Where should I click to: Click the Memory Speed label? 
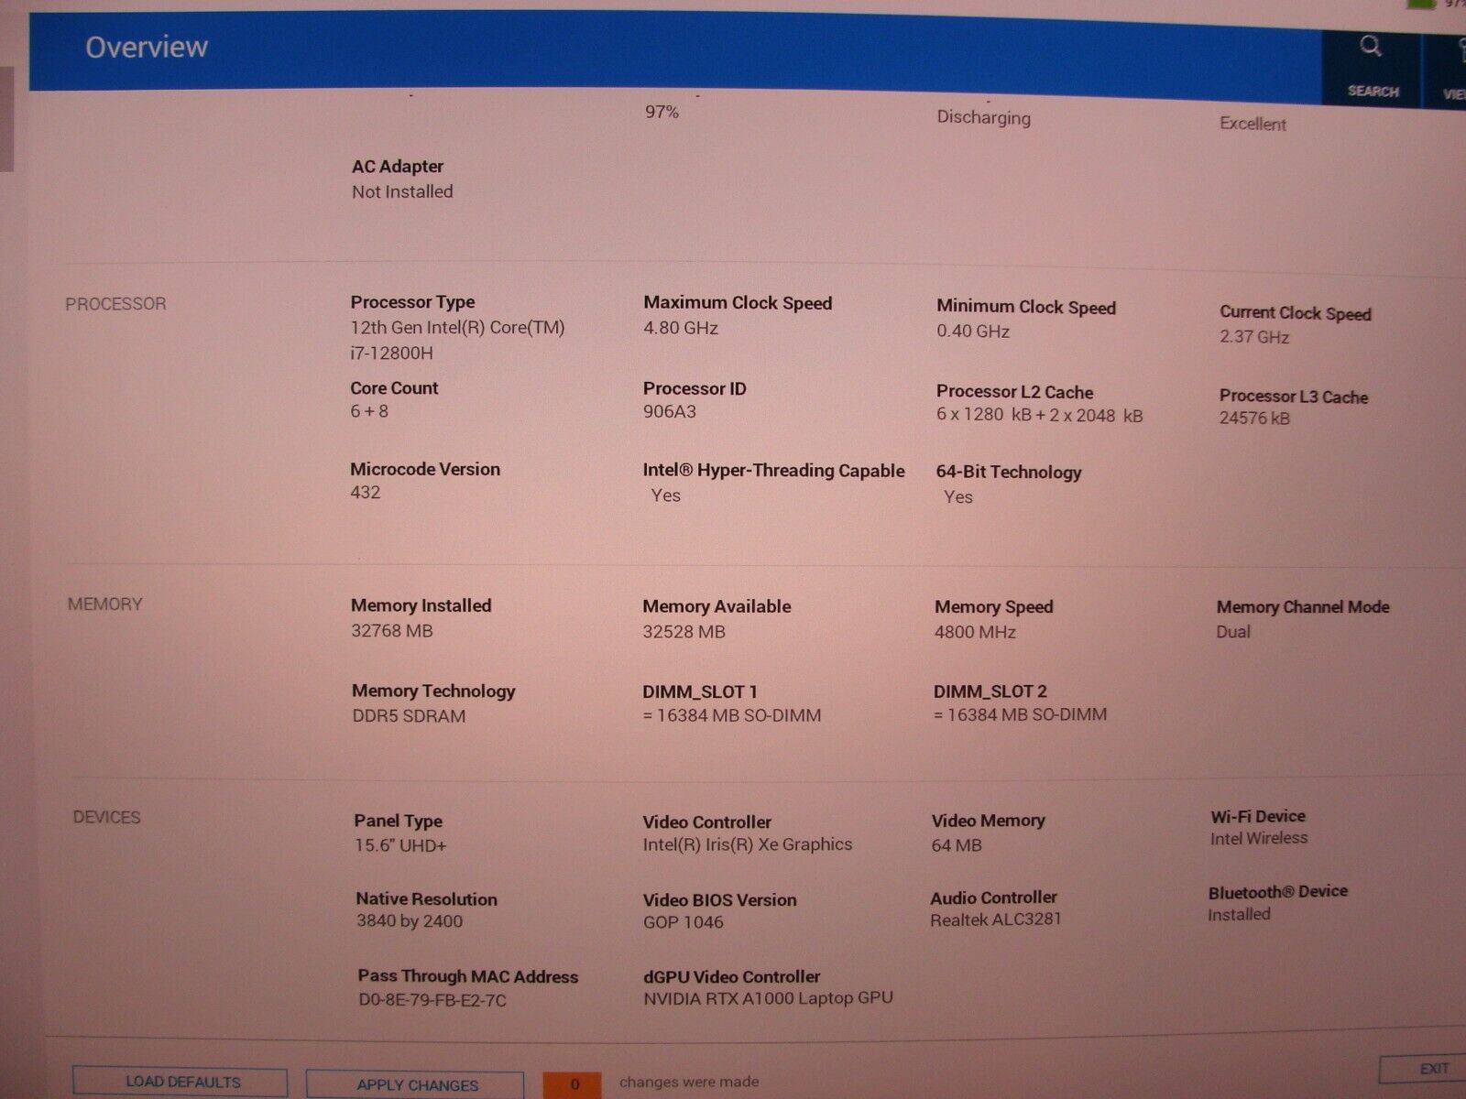[x=994, y=606]
